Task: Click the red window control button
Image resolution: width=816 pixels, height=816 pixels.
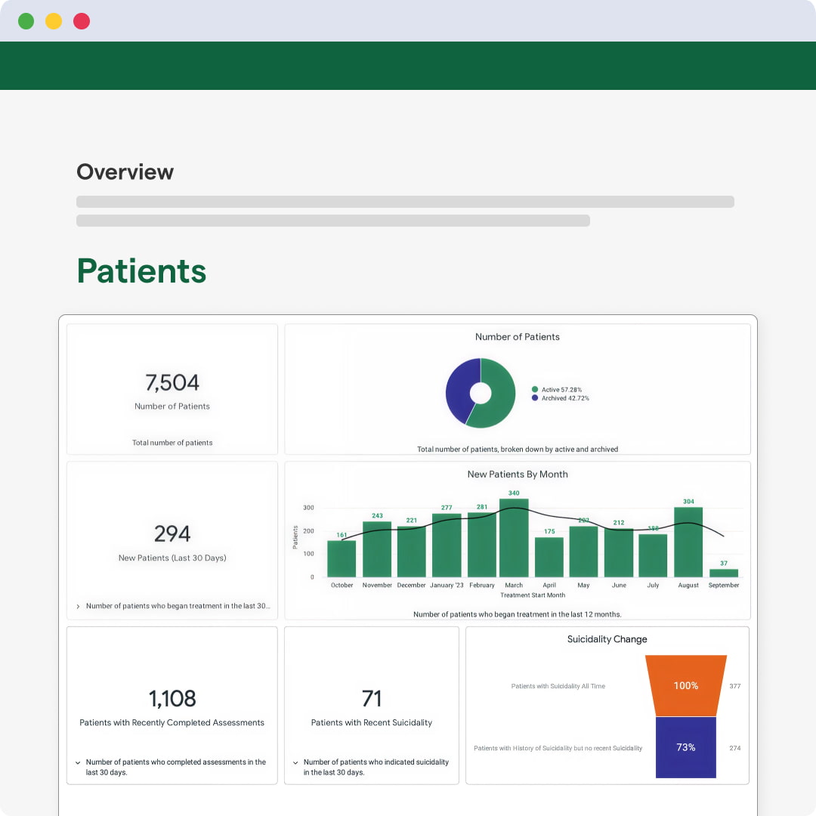Action: click(x=82, y=21)
